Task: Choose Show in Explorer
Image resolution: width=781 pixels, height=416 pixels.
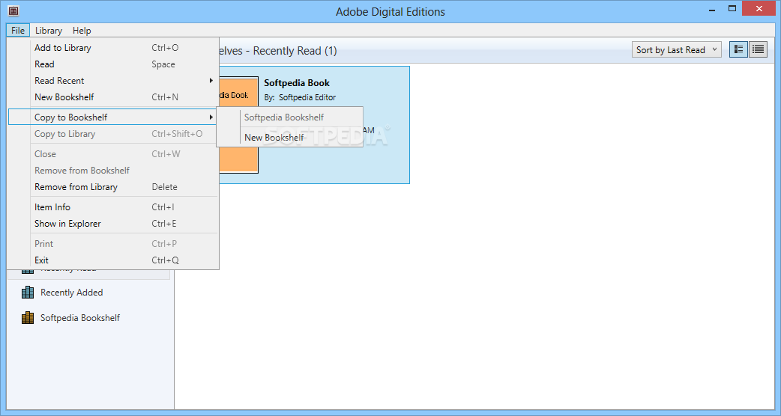Action: tap(113, 224)
